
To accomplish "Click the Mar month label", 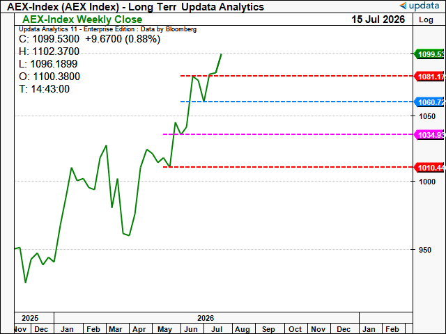I will pos(116,329).
